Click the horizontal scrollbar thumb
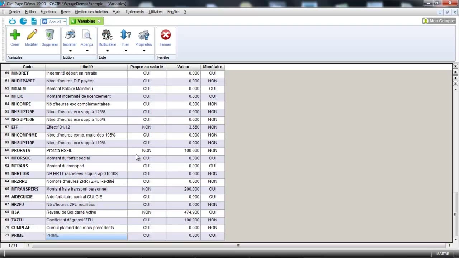Viewport: 459px width, 258px height. coord(238,245)
